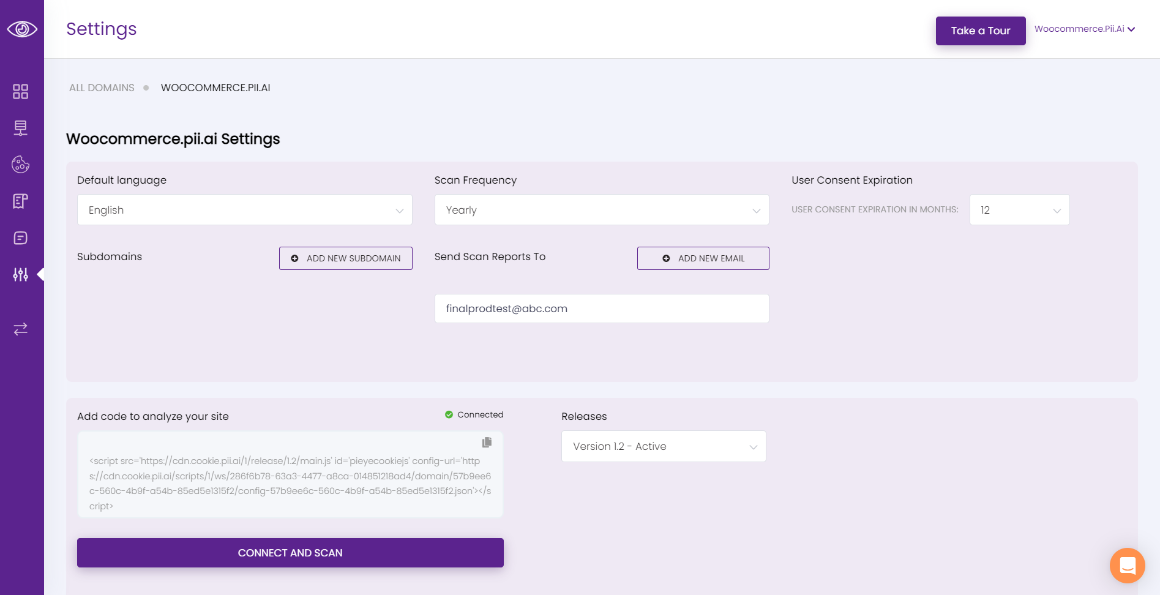Click Add code to analyze your site label
This screenshot has height=595, width=1160.
(x=153, y=416)
